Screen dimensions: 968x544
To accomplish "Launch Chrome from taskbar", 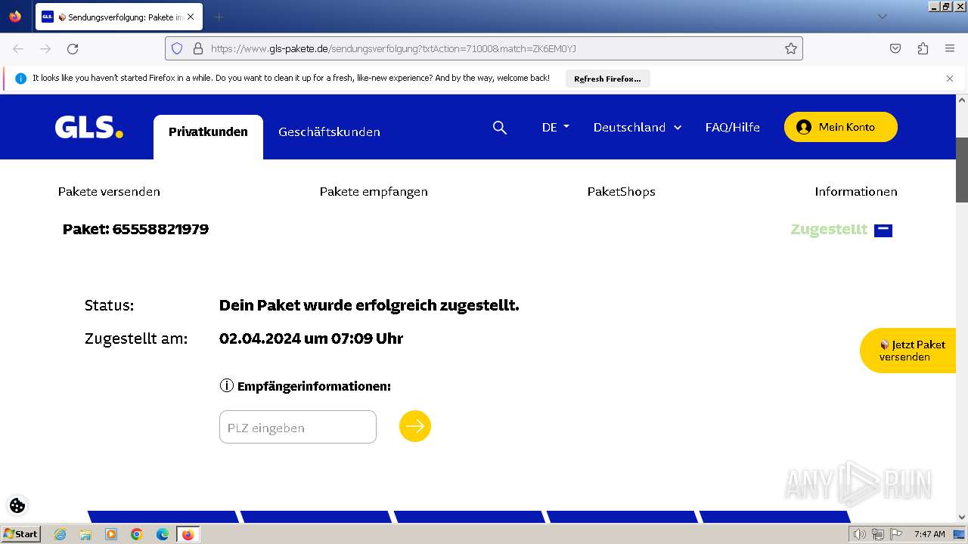I will pyautogui.click(x=137, y=534).
